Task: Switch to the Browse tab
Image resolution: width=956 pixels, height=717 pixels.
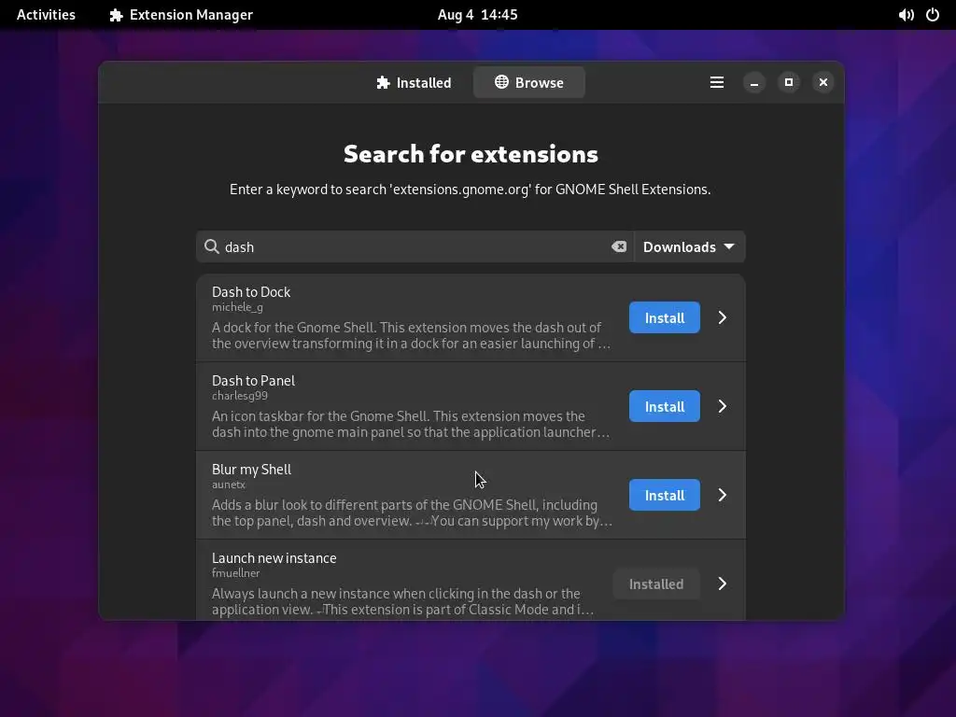Action: coord(529,82)
